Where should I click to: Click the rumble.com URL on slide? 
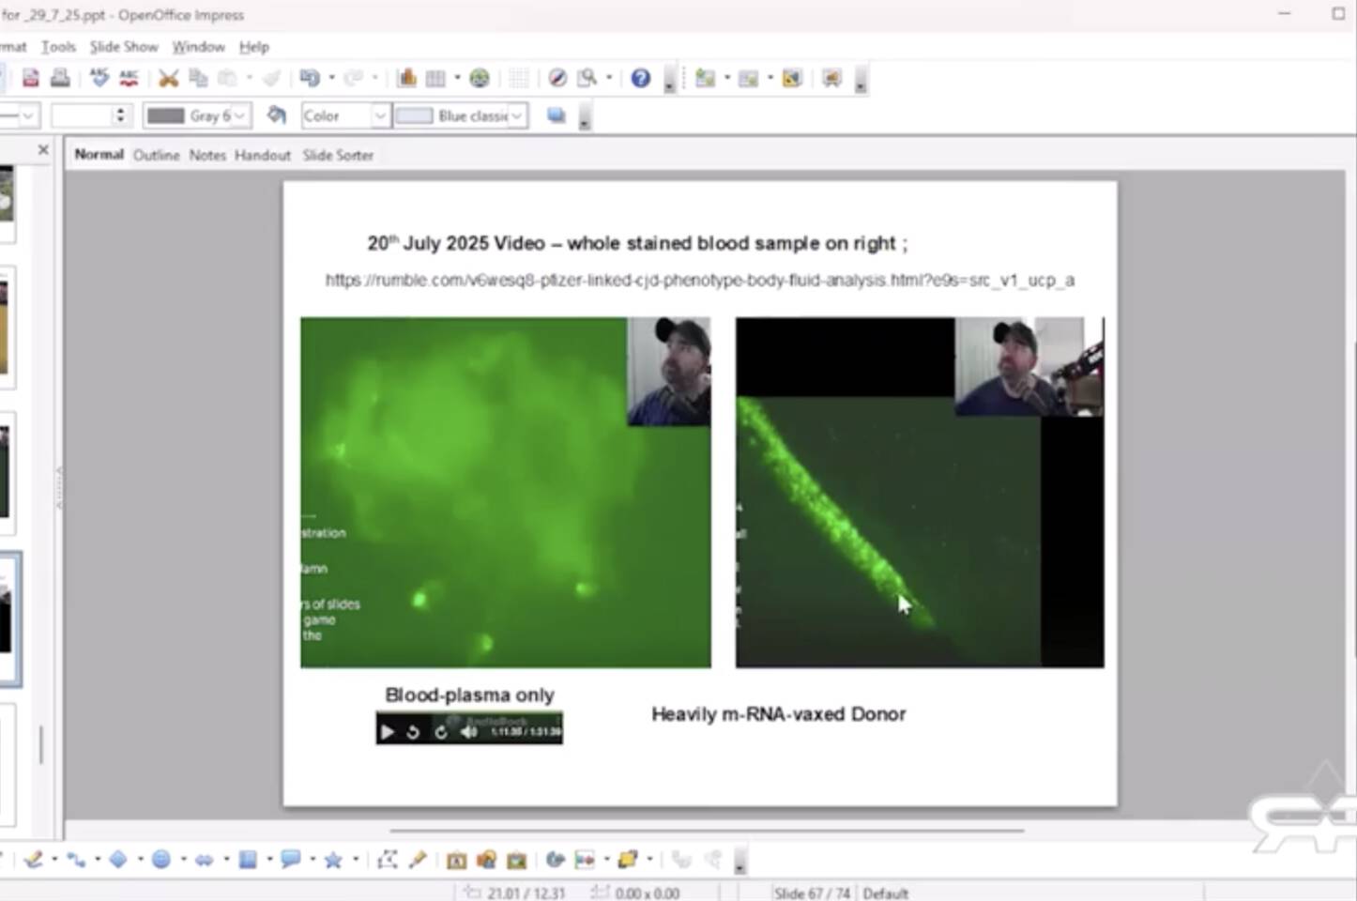tap(700, 280)
